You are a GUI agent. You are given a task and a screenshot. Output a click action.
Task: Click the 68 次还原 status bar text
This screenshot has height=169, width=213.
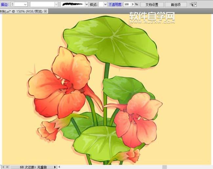[33, 167]
